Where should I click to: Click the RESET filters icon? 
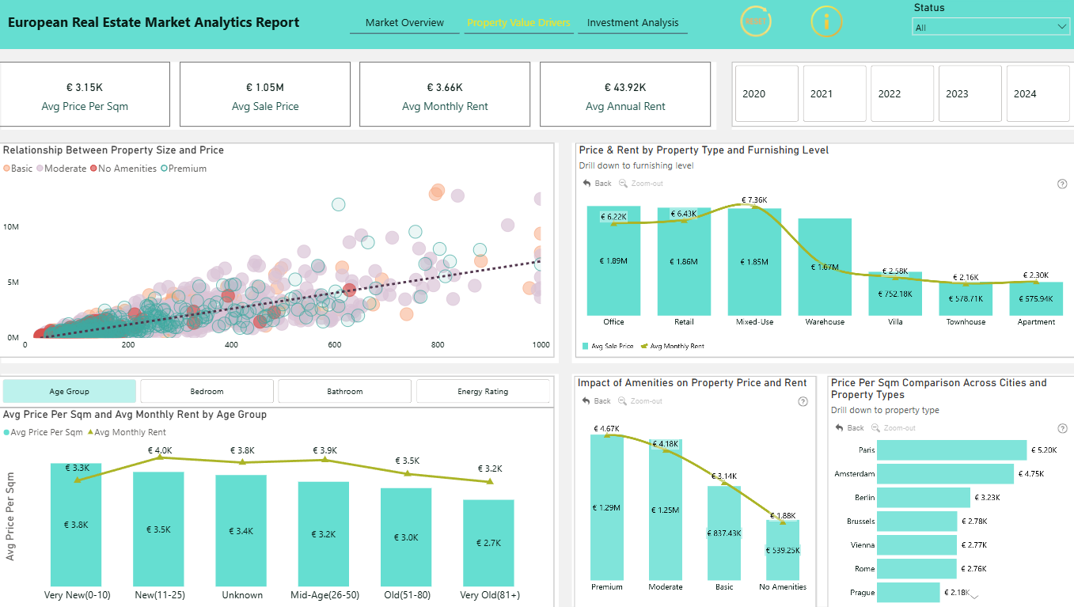point(755,21)
